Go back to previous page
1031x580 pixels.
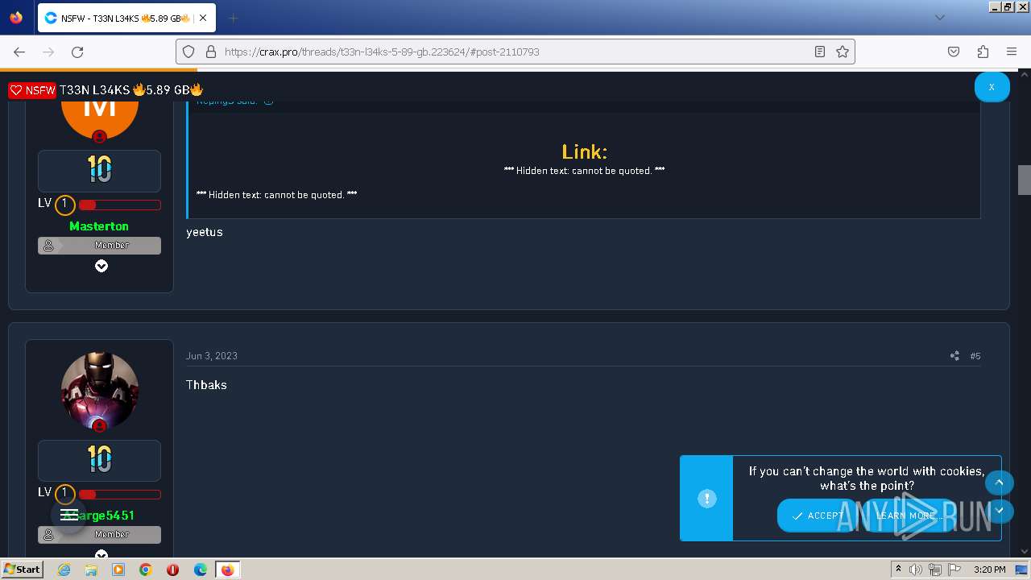click(x=19, y=52)
